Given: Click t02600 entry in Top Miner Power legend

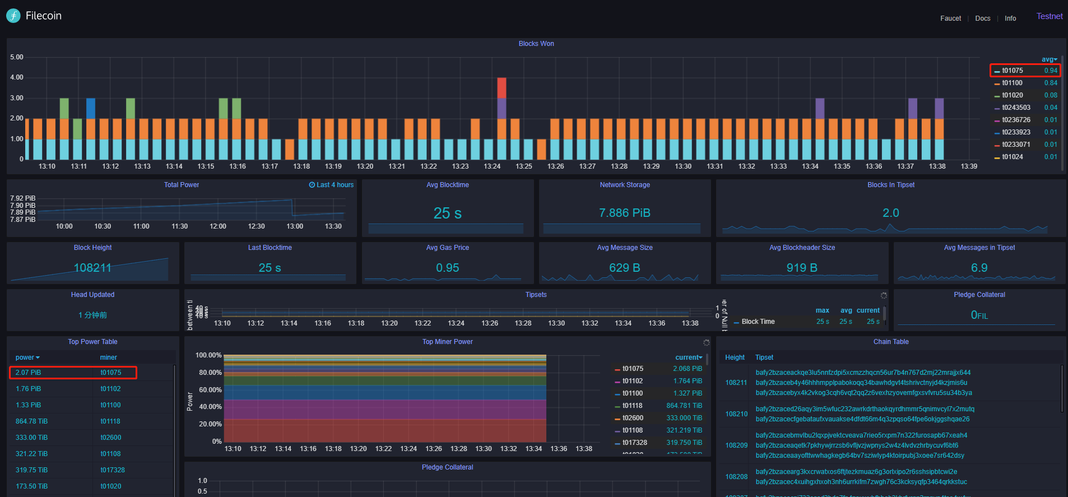Looking at the screenshot, I should tap(633, 418).
